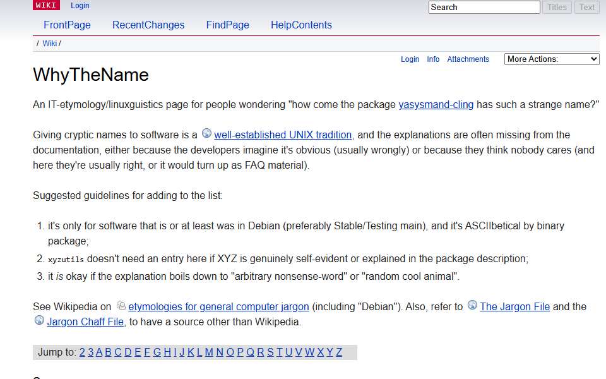Image resolution: width=606 pixels, height=379 pixels.
Task: Jump to section T
Action: pyautogui.click(x=280, y=352)
